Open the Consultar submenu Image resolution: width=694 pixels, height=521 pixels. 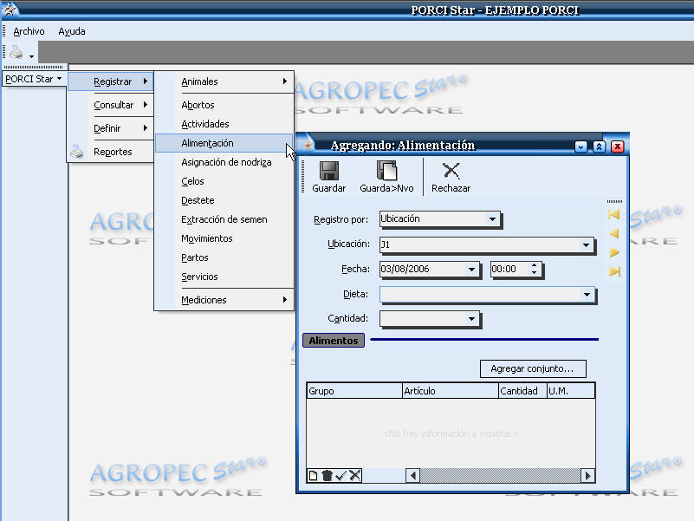click(111, 105)
